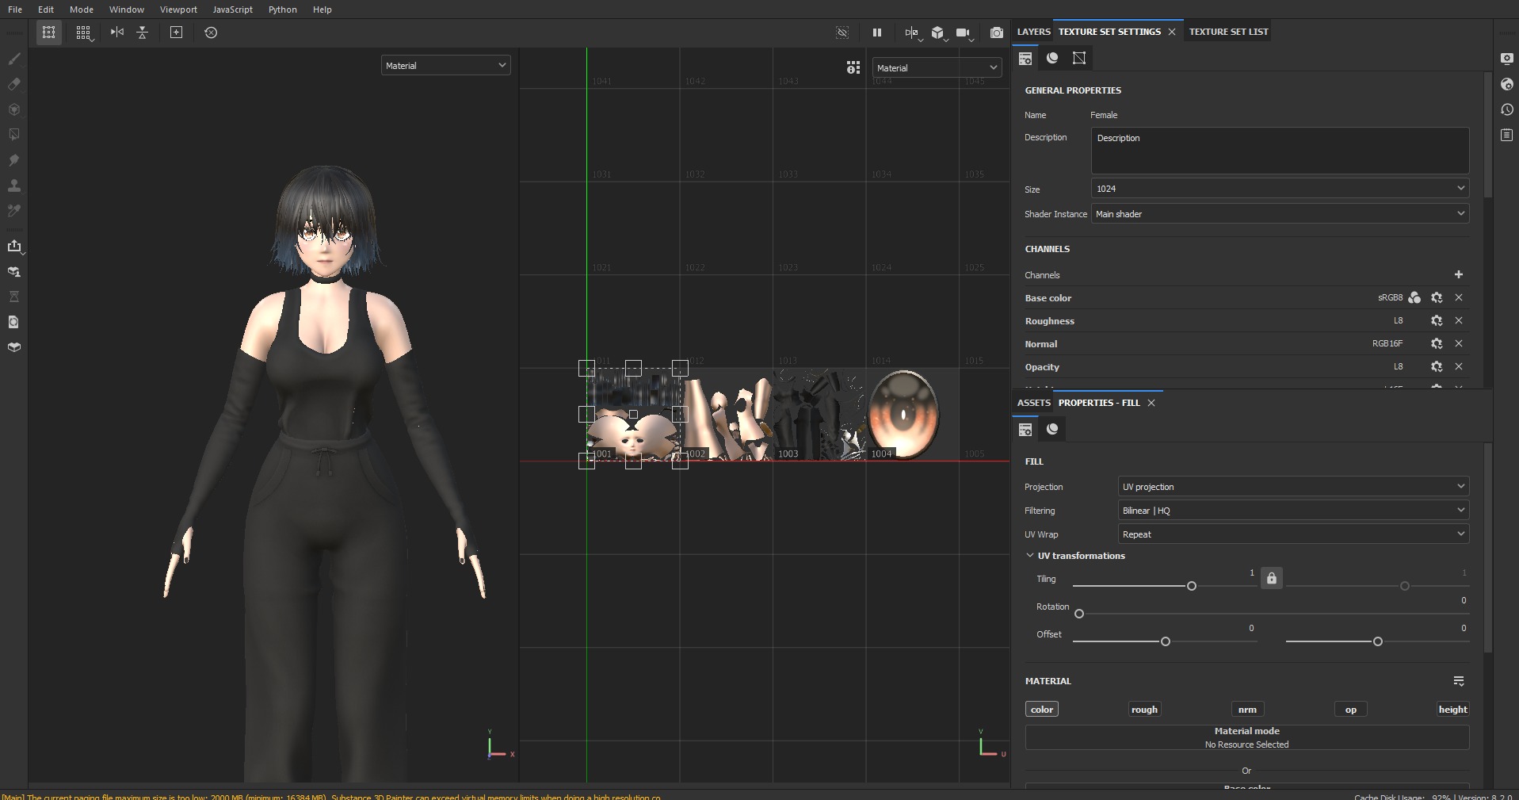Click the material sphere icon under Texture Set Settings
This screenshot has width=1519, height=800.
click(x=1052, y=58)
